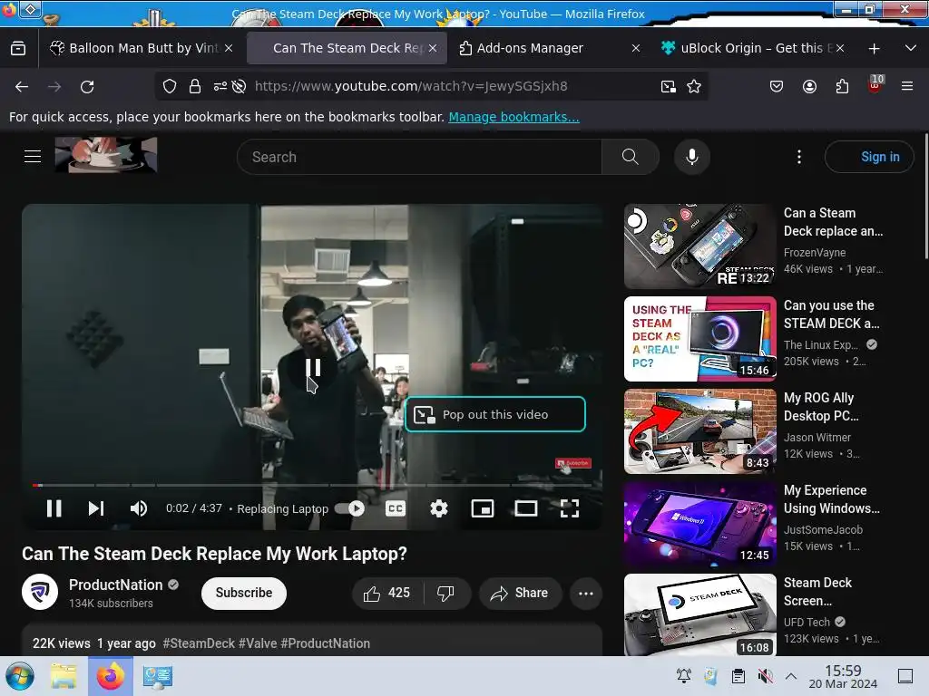Dislike the video

(445, 593)
